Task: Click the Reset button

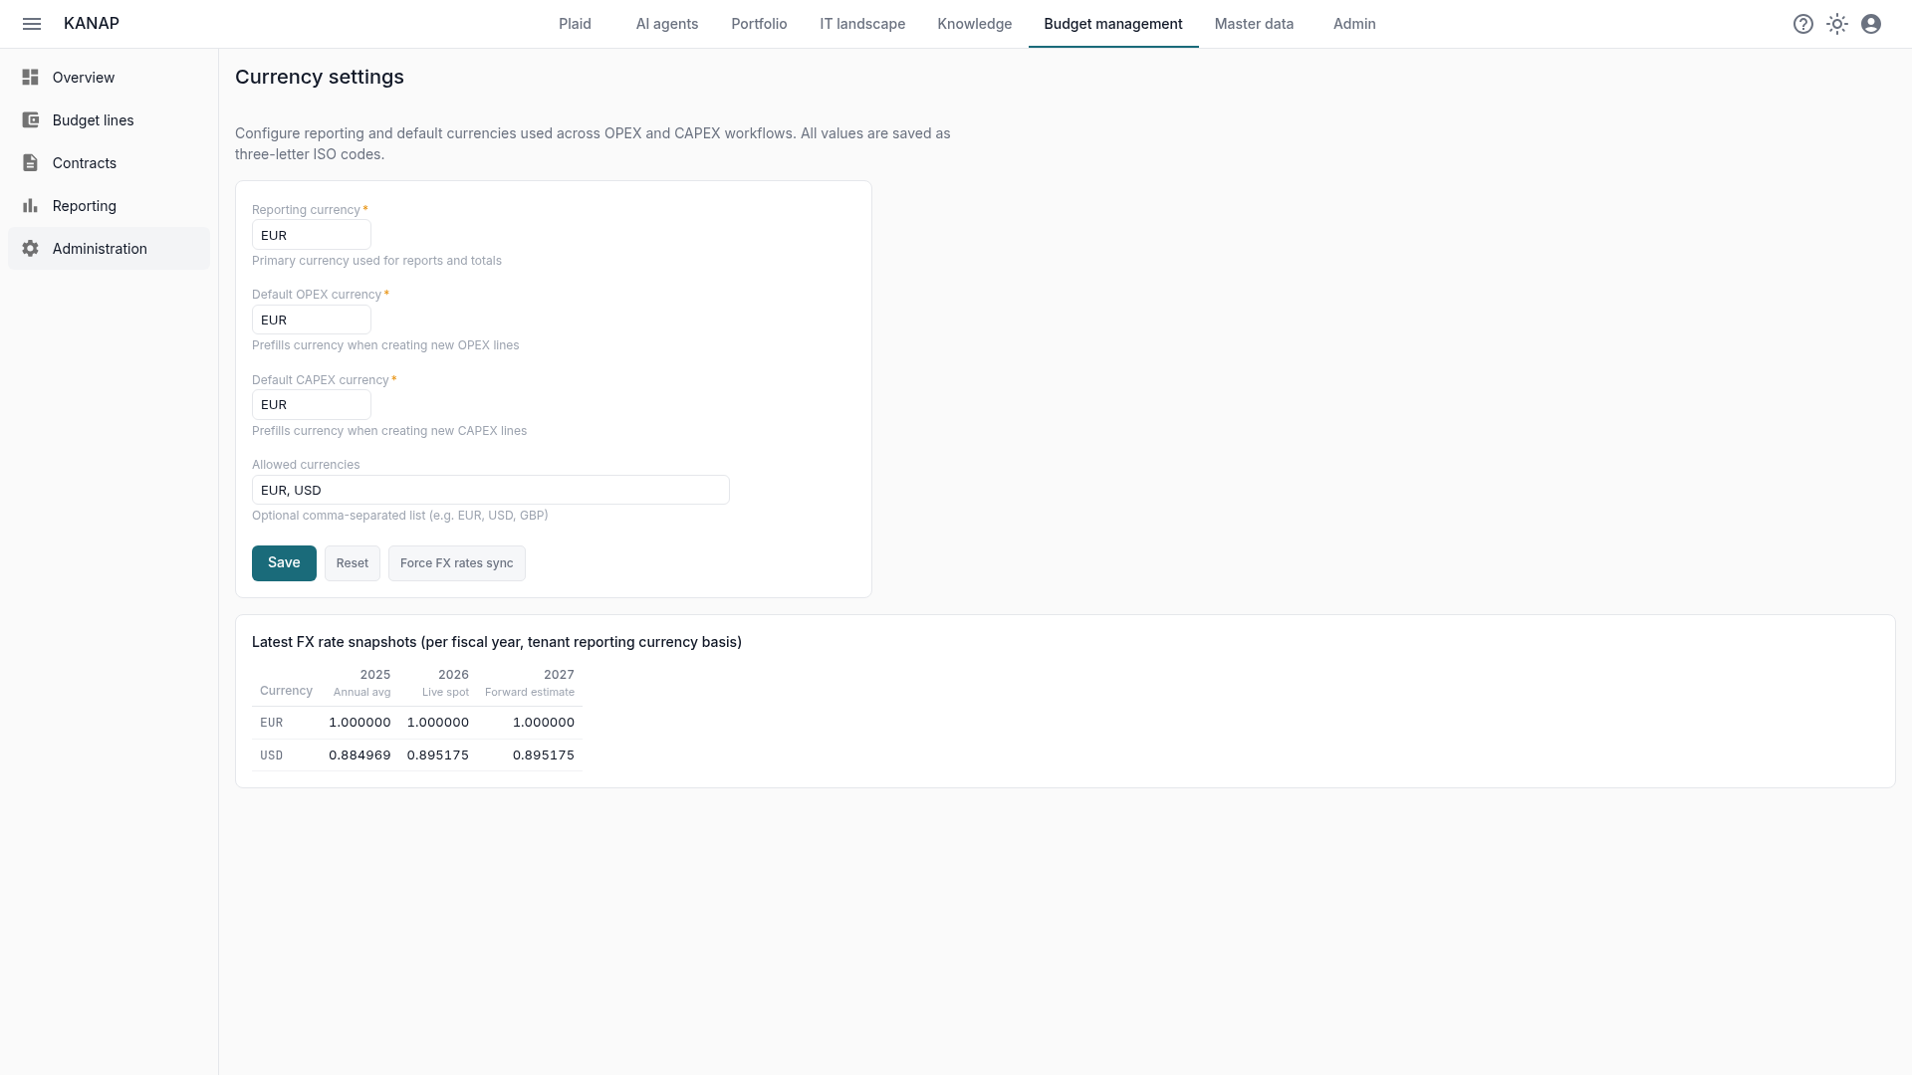Action: point(353,563)
